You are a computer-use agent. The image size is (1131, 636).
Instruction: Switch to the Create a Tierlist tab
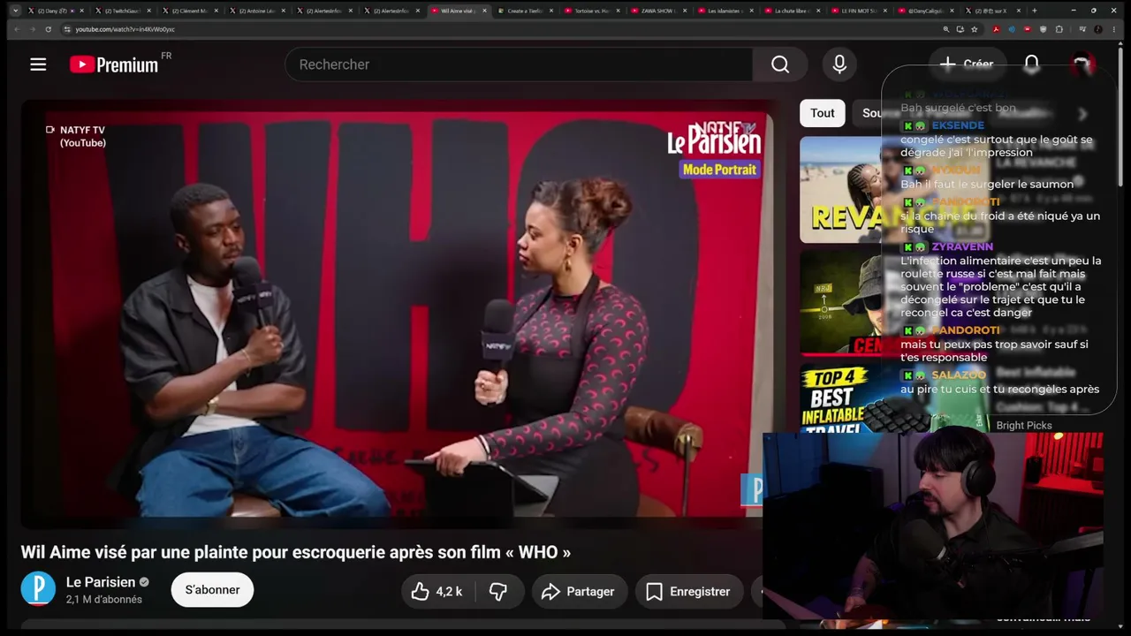[525, 11]
